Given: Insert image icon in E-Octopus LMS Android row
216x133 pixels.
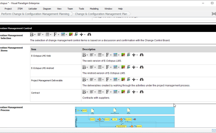Looking at the screenshot, I should click(x=123, y=67).
